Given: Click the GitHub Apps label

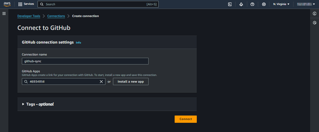Looking at the screenshot, I should pos(31,71).
